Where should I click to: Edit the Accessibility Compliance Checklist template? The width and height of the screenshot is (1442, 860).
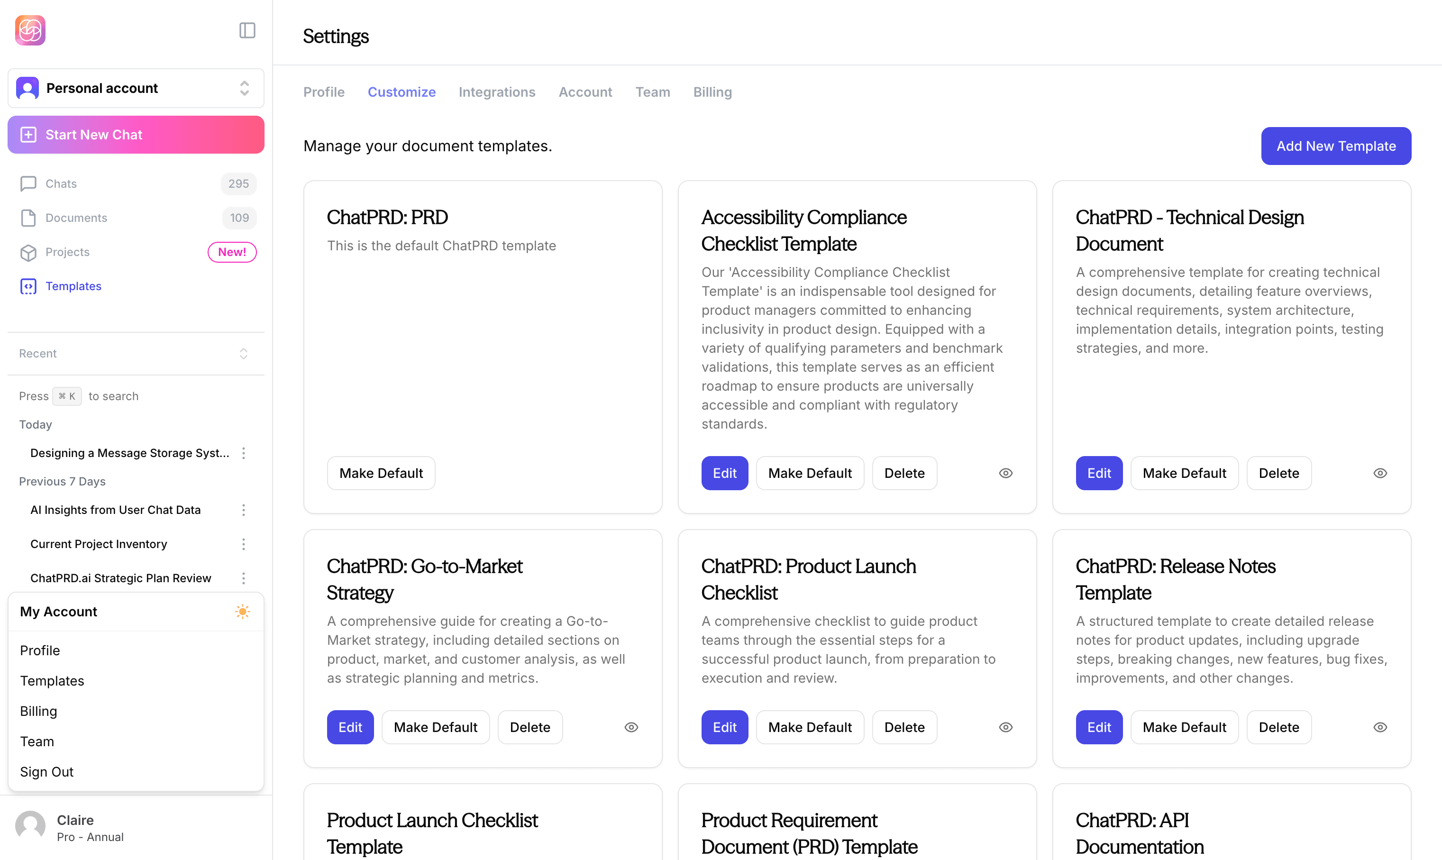[725, 473]
